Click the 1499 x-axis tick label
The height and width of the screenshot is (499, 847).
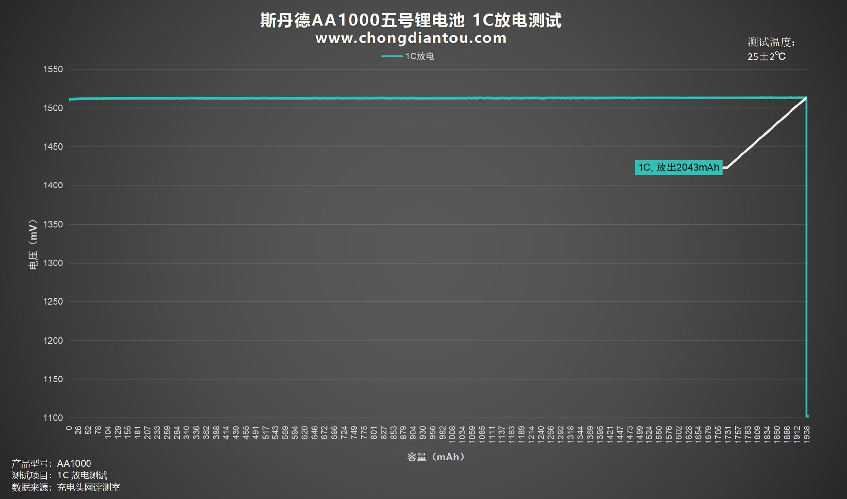tap(639, 434)
